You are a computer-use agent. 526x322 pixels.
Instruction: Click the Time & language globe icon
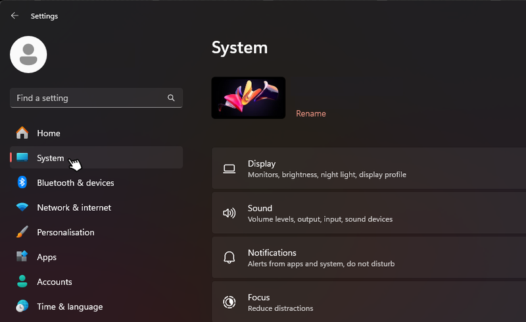click(22, 306)
